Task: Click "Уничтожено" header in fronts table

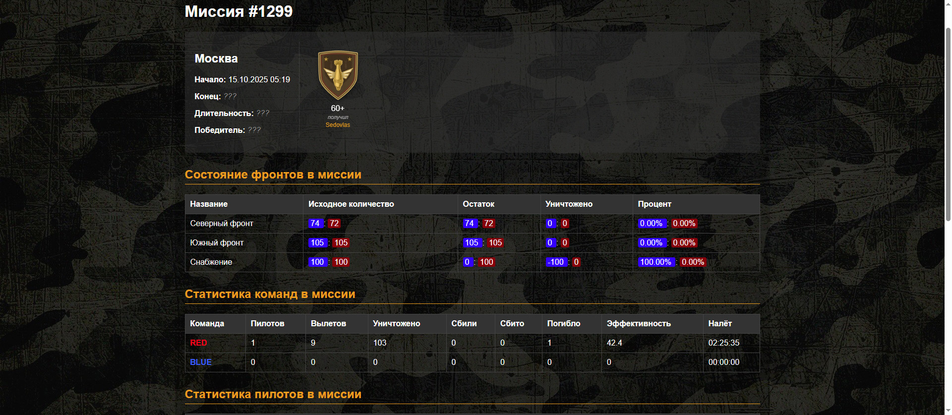Action: click(569, 204)
